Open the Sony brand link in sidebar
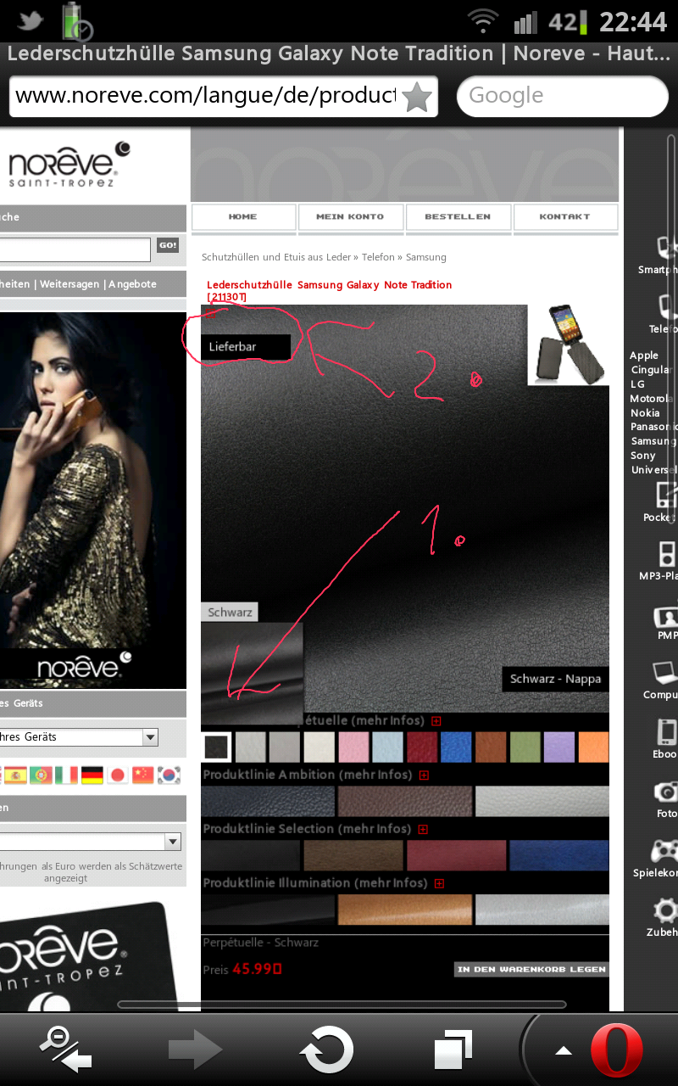 (643, 456)
